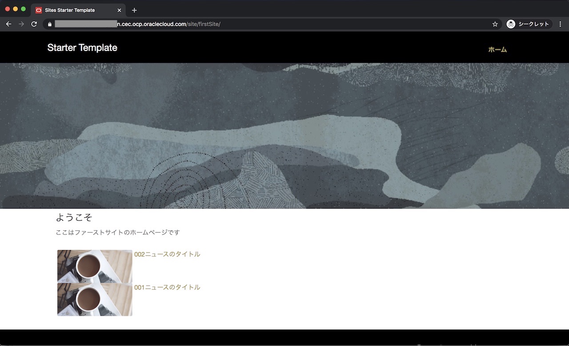
Task: Open a new tab with plus button
Action: click(x=134, y=10)
